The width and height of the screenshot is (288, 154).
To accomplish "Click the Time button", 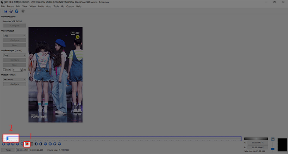I will click(x=8, y=150).
